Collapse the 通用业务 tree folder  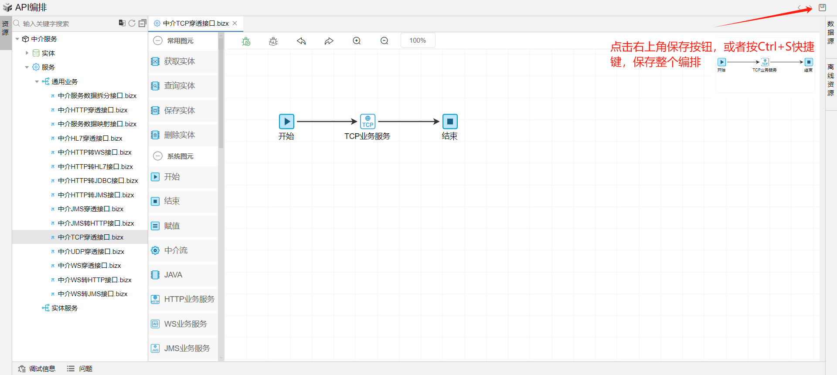click(x=37, y=81)
